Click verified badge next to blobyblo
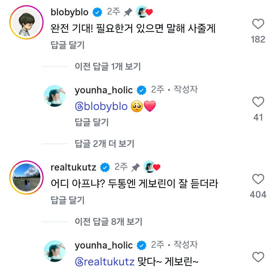The image size is (280, 269). click(x=97, y=12)
